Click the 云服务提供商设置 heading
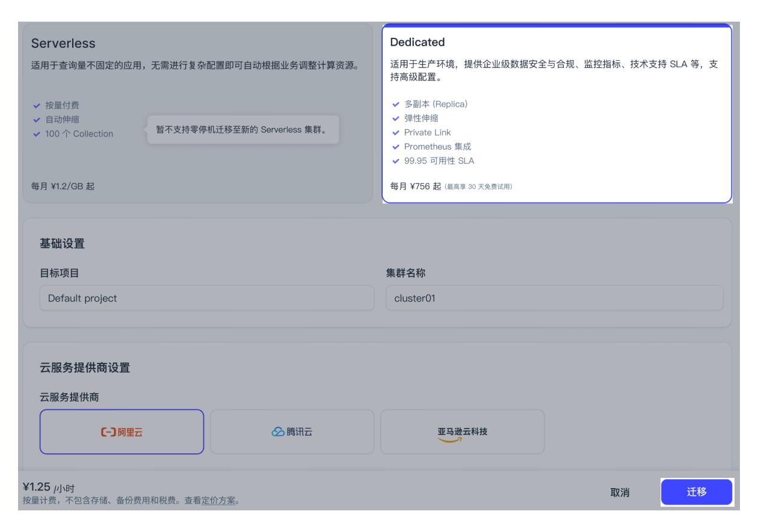Image resolution: width=758 pixels, height=532 pixels. coord(85,367)
